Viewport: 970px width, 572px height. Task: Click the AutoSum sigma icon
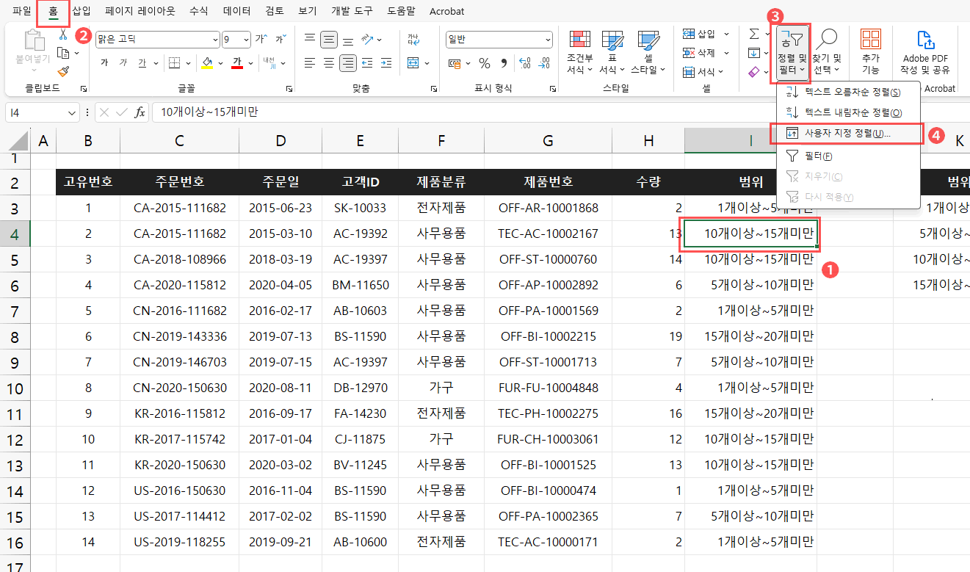point(753,34)
